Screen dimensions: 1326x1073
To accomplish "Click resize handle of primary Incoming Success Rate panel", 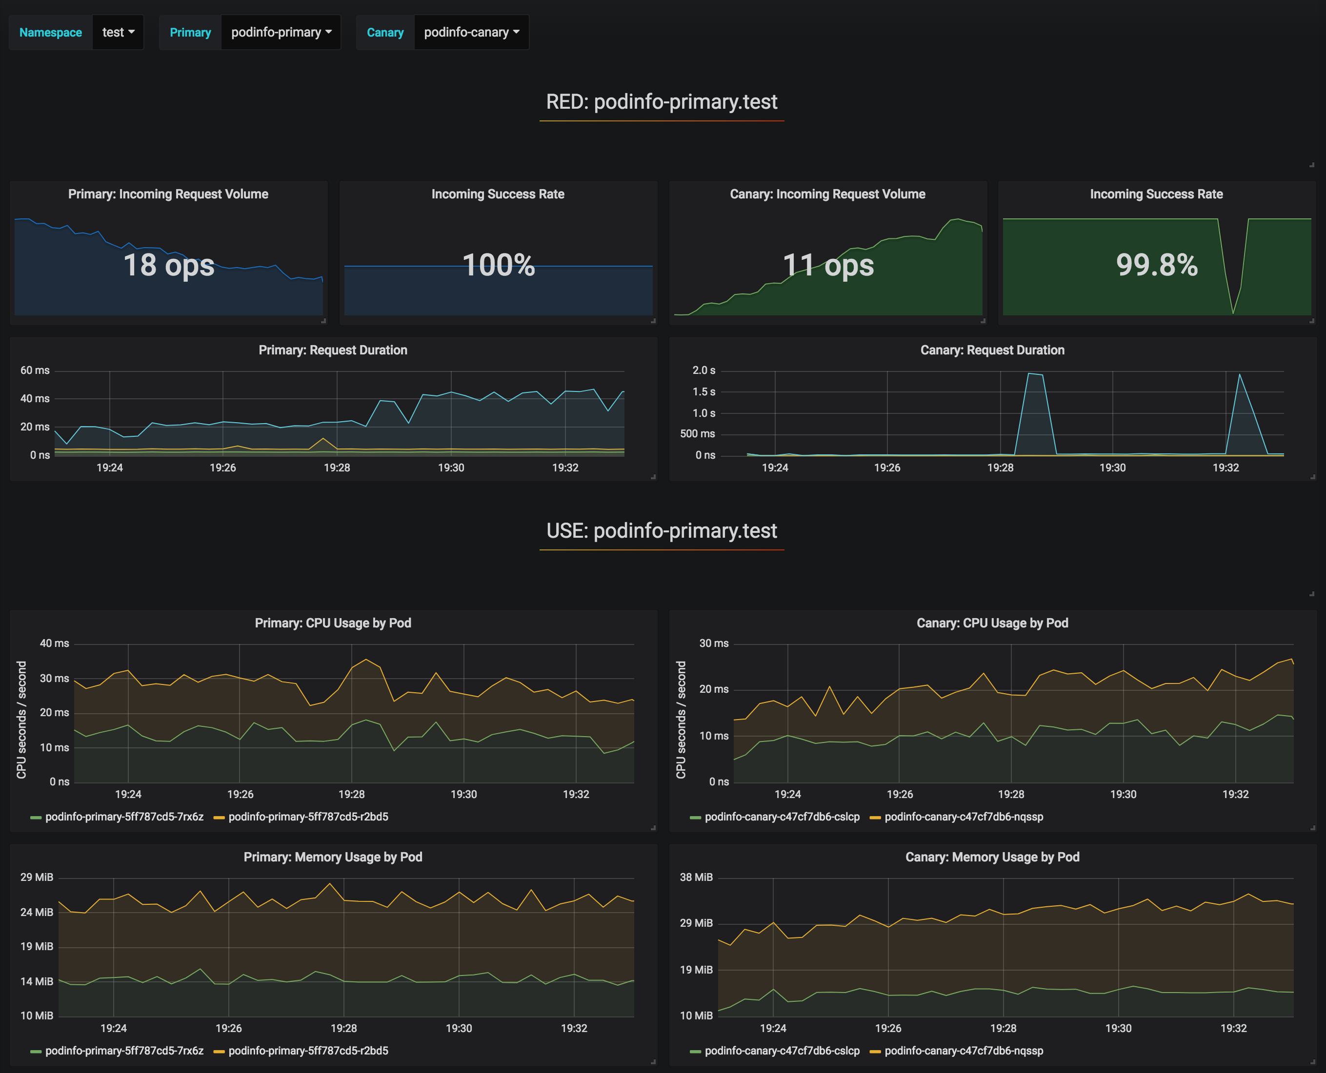I will click(x=653, y=321).
